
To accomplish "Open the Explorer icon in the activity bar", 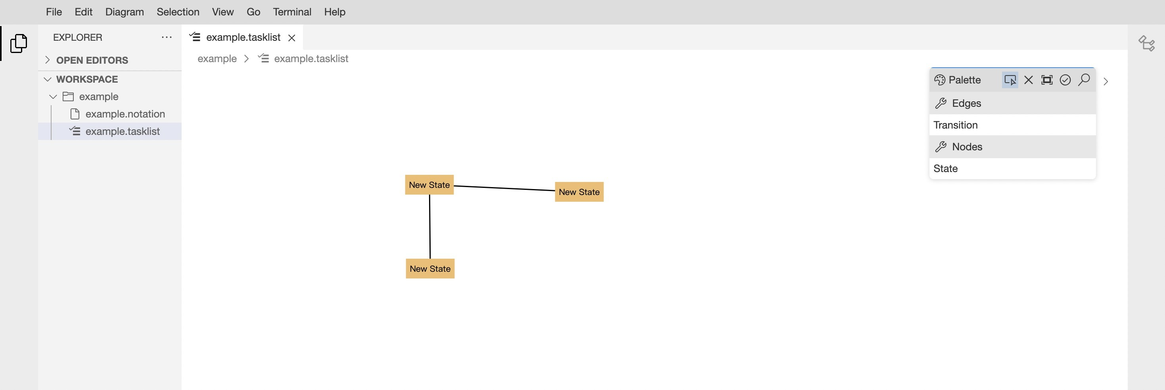I will 19,43.
